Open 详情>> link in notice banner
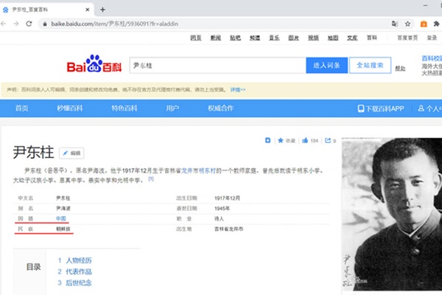Screen dimensions: 442x295 coord(238,90)
